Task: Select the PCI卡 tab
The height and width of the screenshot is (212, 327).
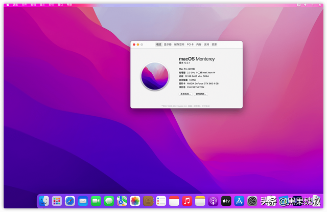Action: 190,45
